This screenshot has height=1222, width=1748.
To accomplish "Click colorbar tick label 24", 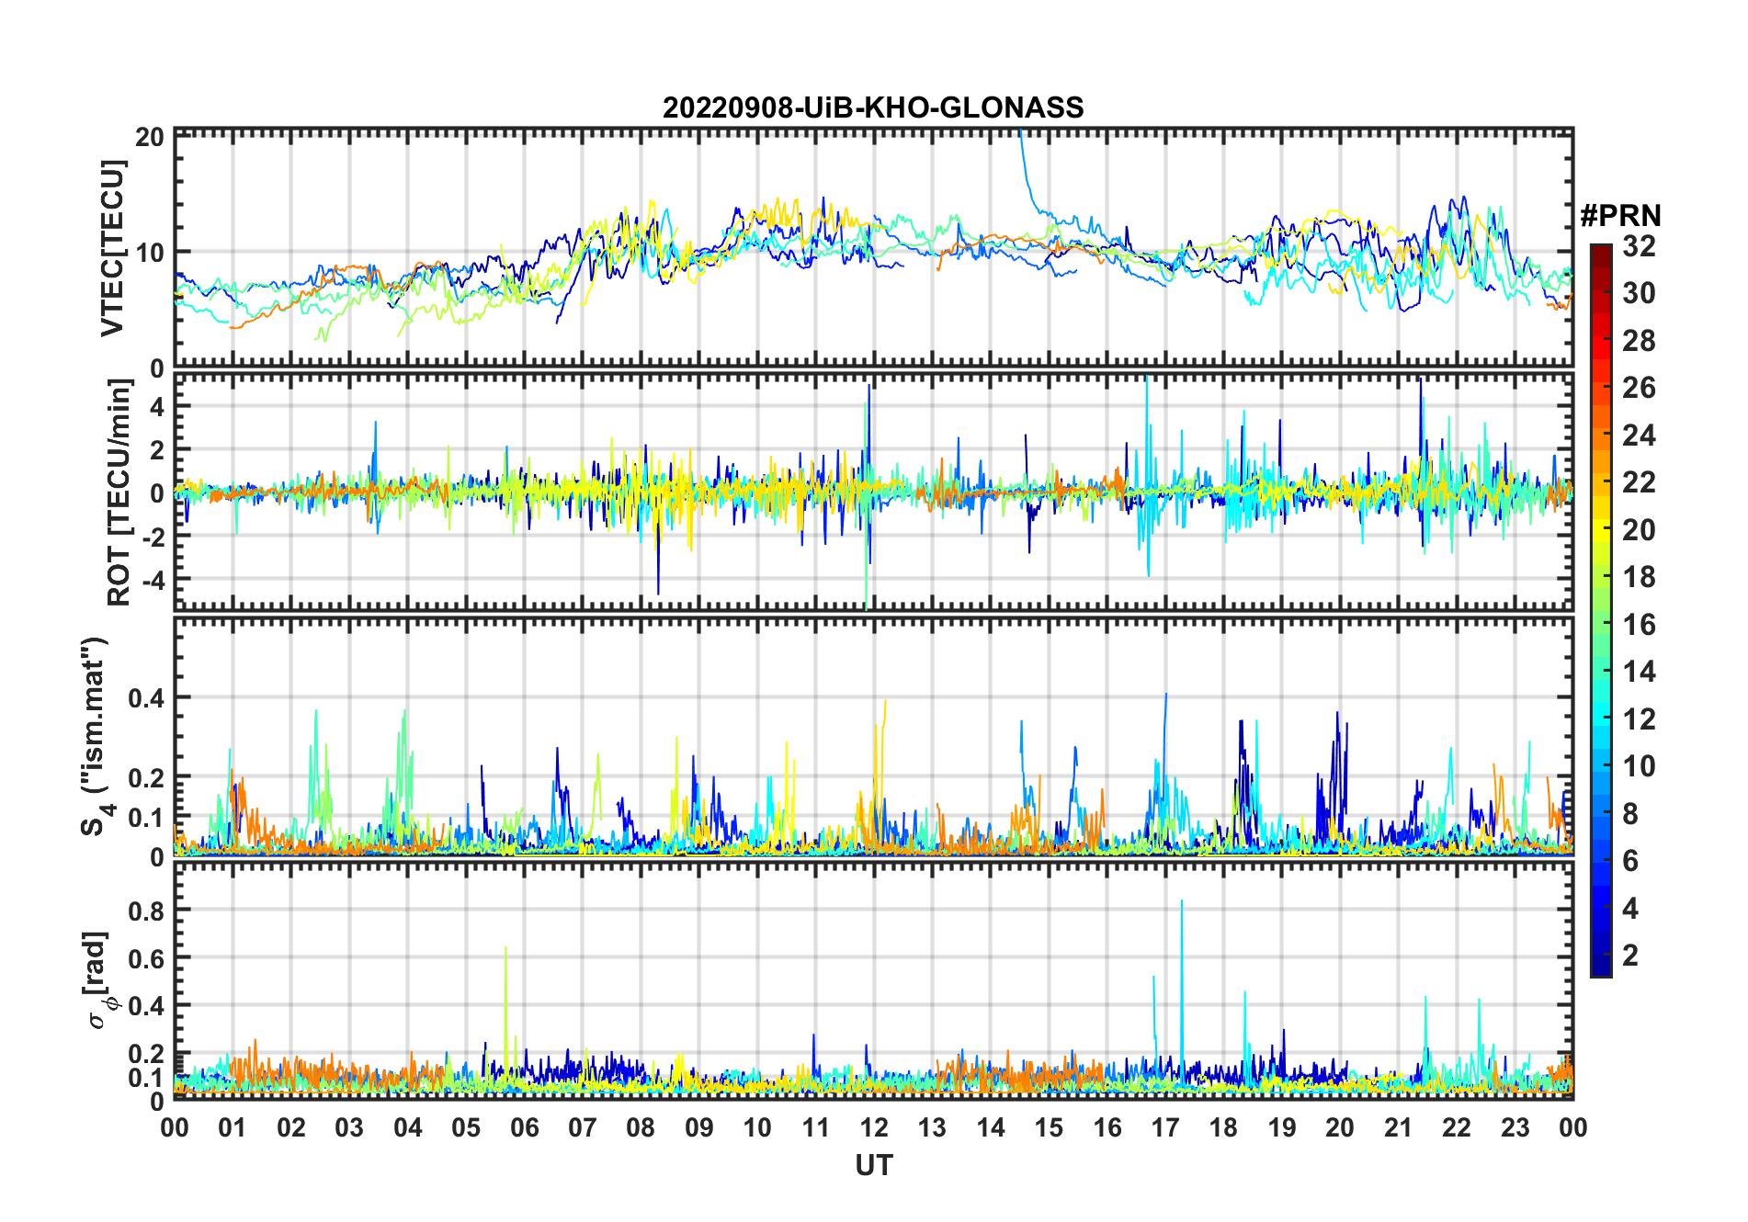I will (1639, 436).
